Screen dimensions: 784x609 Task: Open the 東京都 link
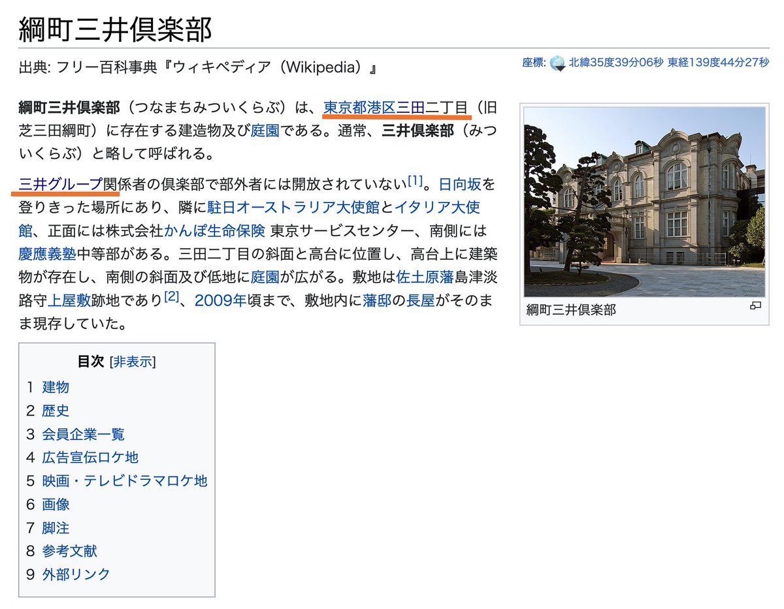[345, 107]
